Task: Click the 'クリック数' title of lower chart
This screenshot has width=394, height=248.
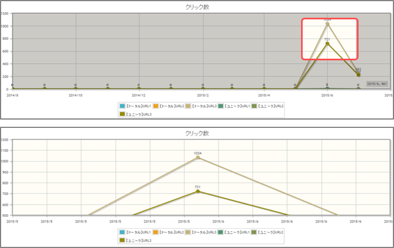Action: tap(197, 133)
